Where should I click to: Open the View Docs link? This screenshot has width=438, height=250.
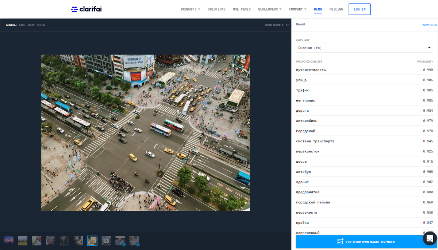click(x=430, y=25)
